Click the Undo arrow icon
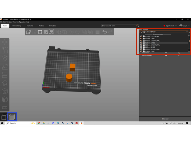The width and height of the screenshot is (191, 143). tap(105, 32)
